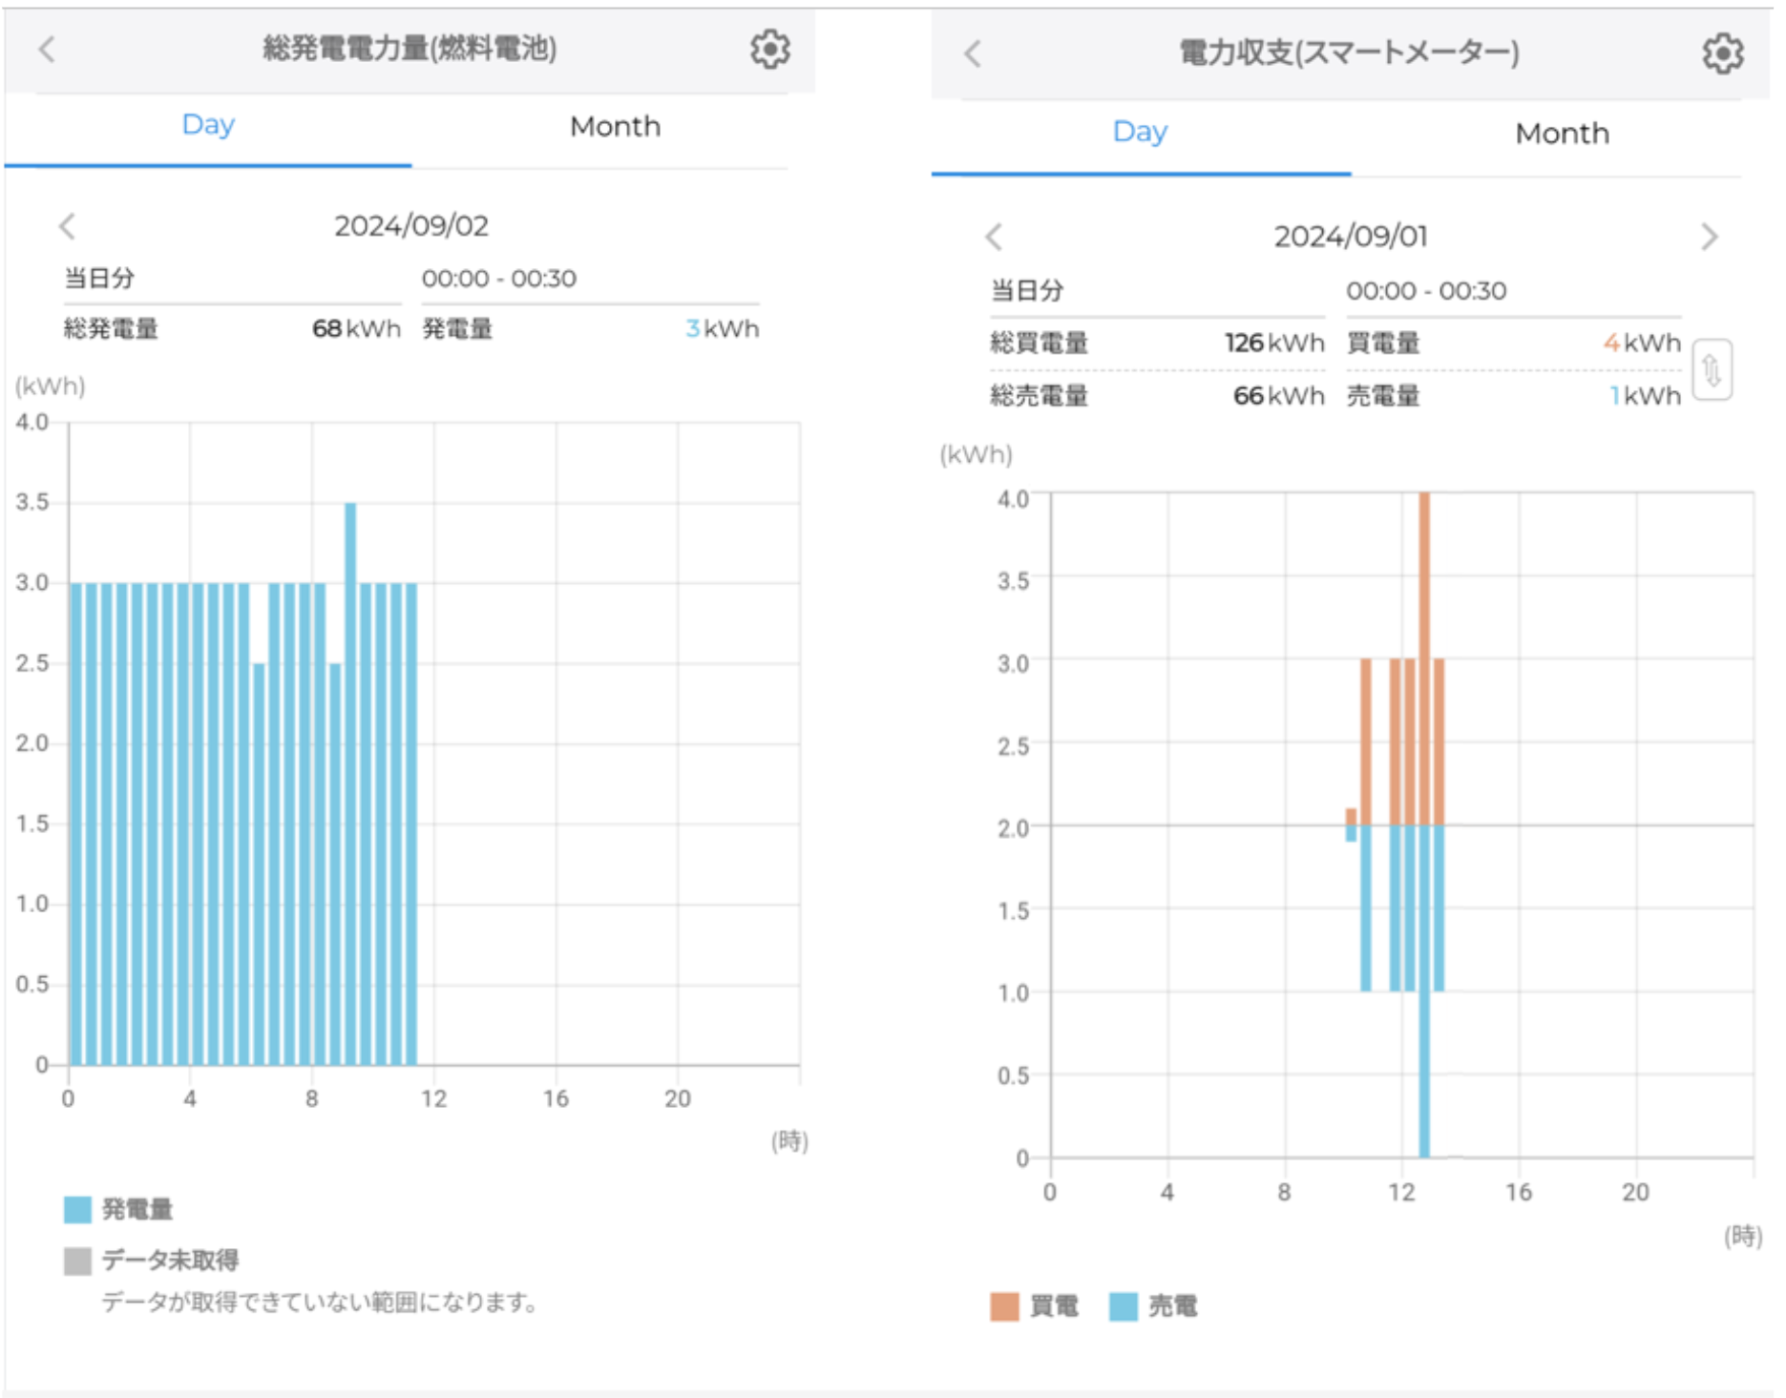The height and width of the screenshot is (1398, 1786).
Task: Toggle the データ未取得 gray legend swatch
Action: tap(77, 1261)
